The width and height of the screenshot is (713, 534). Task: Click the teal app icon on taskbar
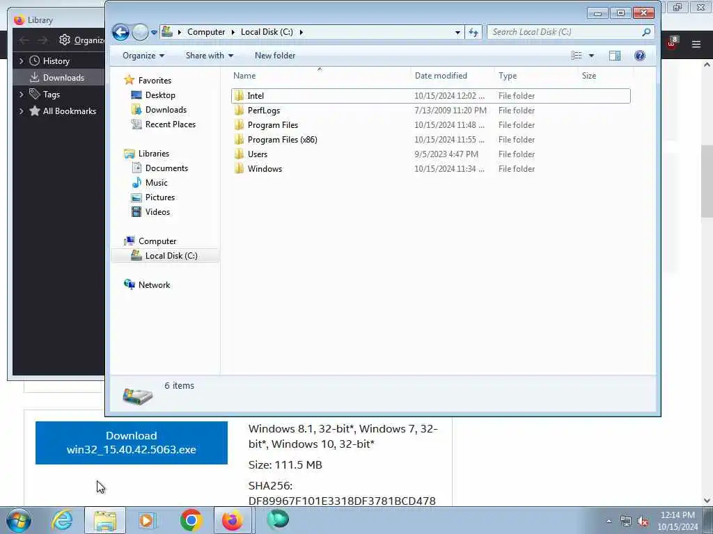point(278,519)
